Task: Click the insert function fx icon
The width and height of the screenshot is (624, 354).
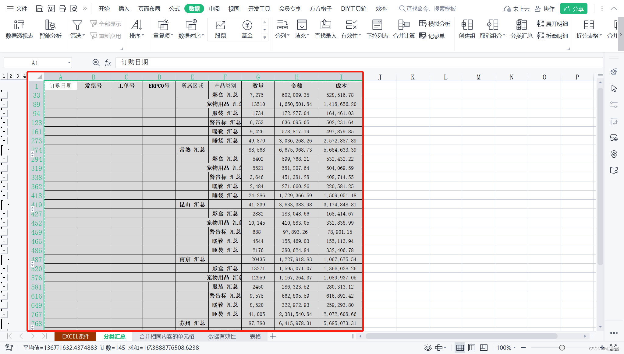Action: pyautogui.click(x=108, y=63)
